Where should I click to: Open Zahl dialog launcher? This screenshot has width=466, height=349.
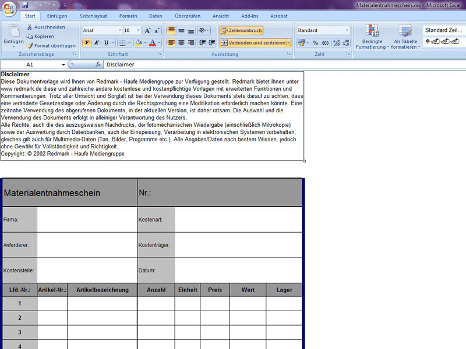(x=348, y=54)
